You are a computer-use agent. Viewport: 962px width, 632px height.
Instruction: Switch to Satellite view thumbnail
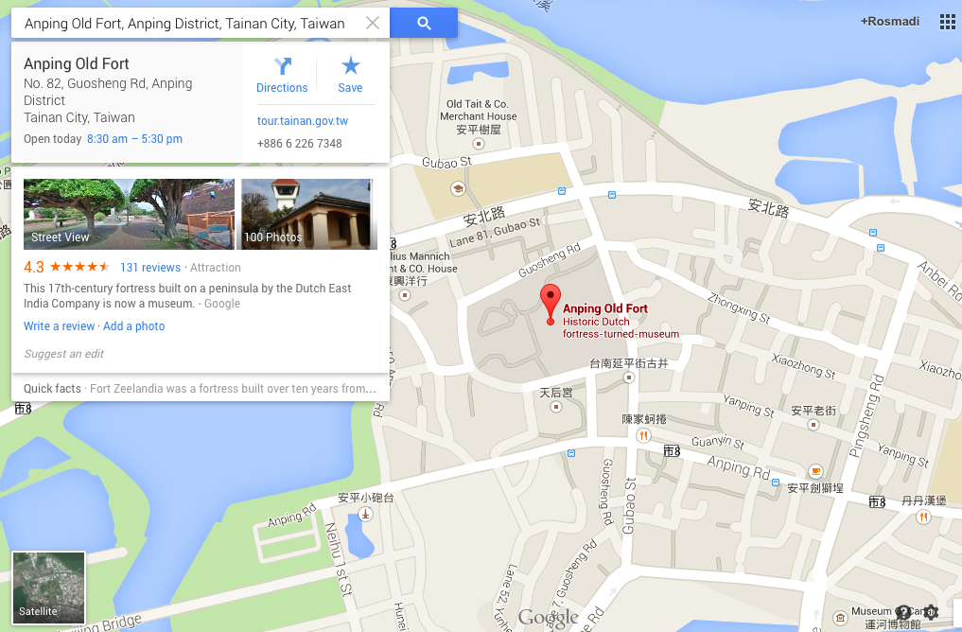(48, 588)
